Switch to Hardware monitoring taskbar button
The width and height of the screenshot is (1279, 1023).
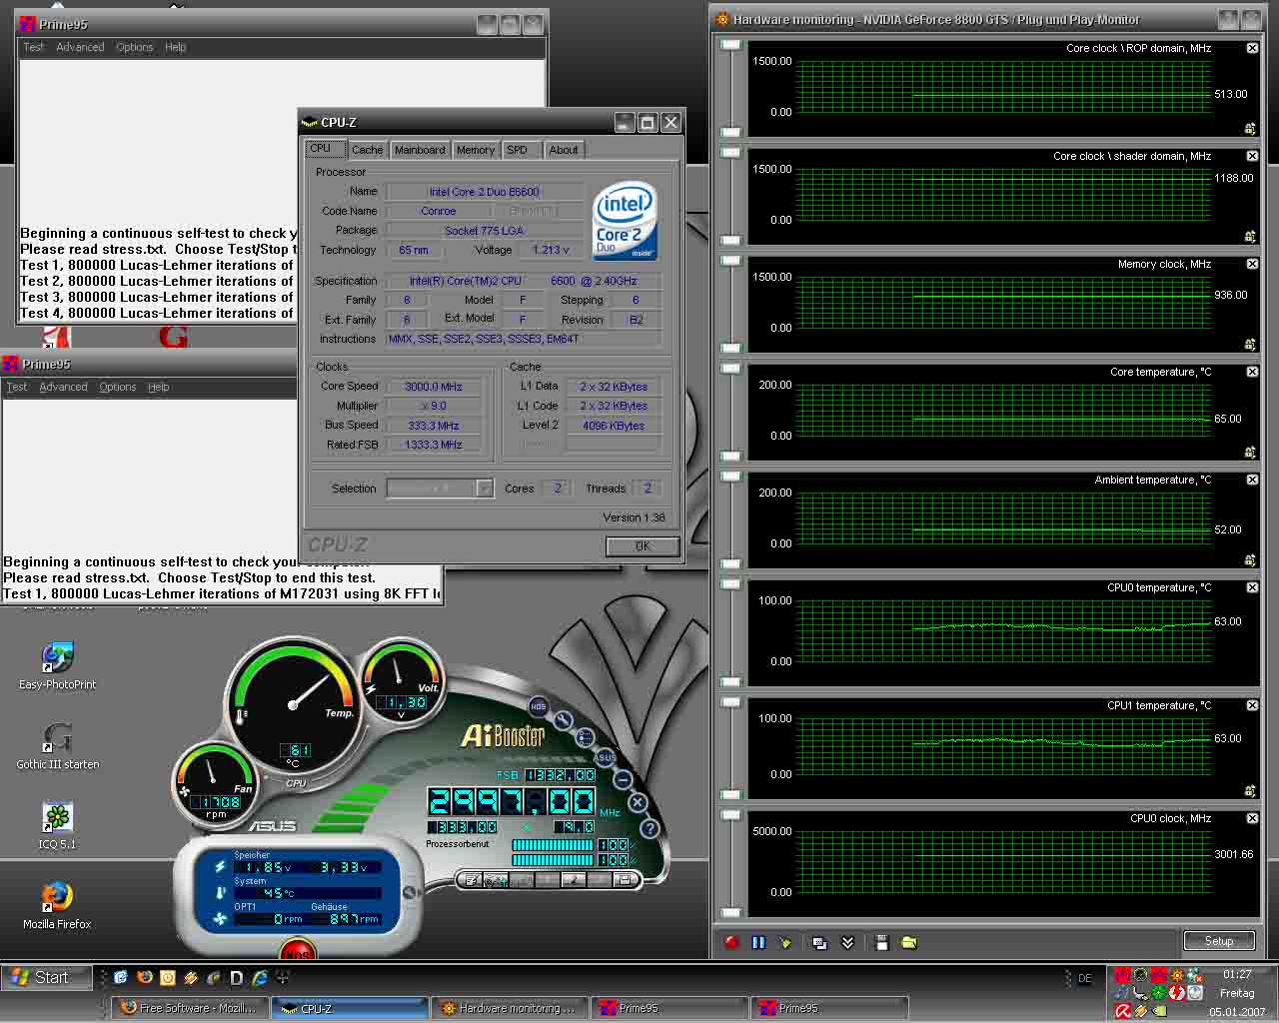pos(510,1008)
